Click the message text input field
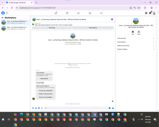The height and width of the screenshot is (127, 159). (x=76, y=108)
